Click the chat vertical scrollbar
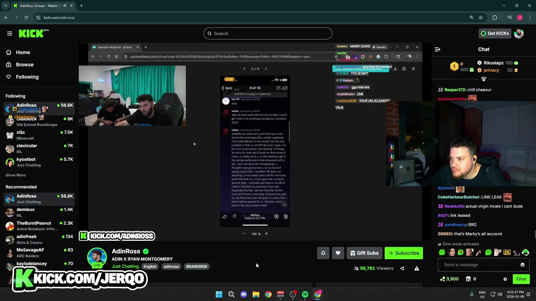Image resolution: width=536 pixels, height=301 pixels. [x=535, y=235]
